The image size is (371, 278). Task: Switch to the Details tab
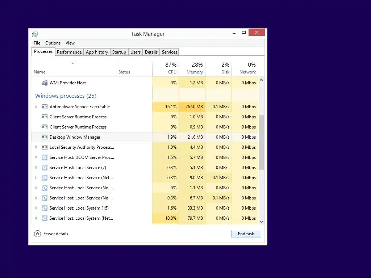click(151, 52)
